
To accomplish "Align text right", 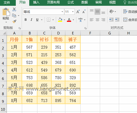I will (103, 20).
